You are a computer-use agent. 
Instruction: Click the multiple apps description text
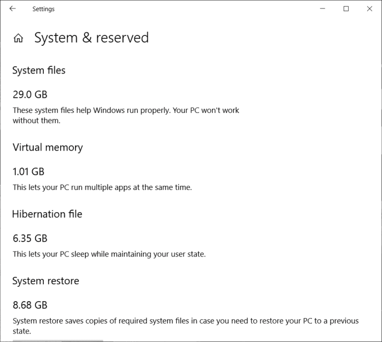click(102, 187)
